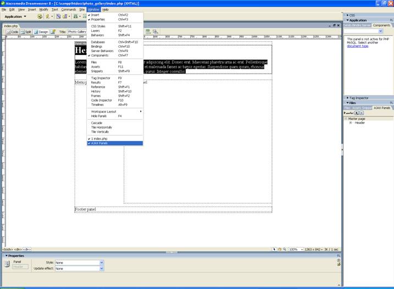Open Files panel options menu icon
This screenshot has width=394, height=289.
pyautogui.click(x=391, y=103)
